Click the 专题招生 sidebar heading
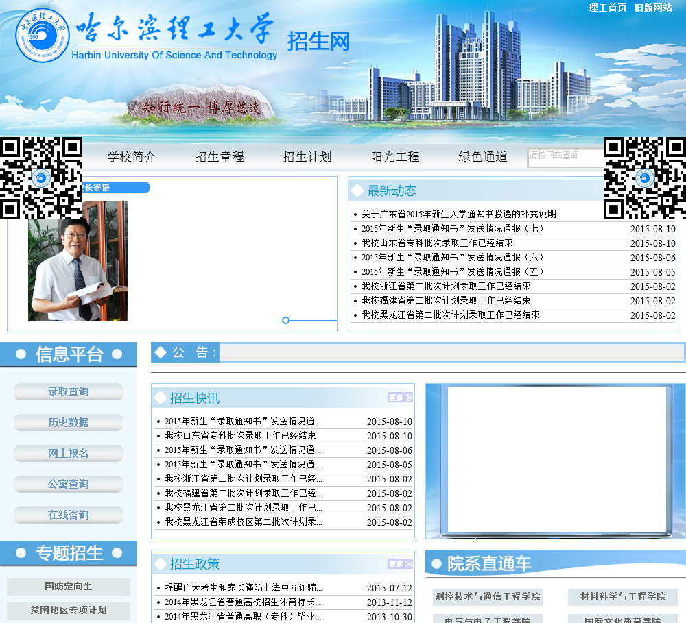Screen dimensions: 686x623 69,553
